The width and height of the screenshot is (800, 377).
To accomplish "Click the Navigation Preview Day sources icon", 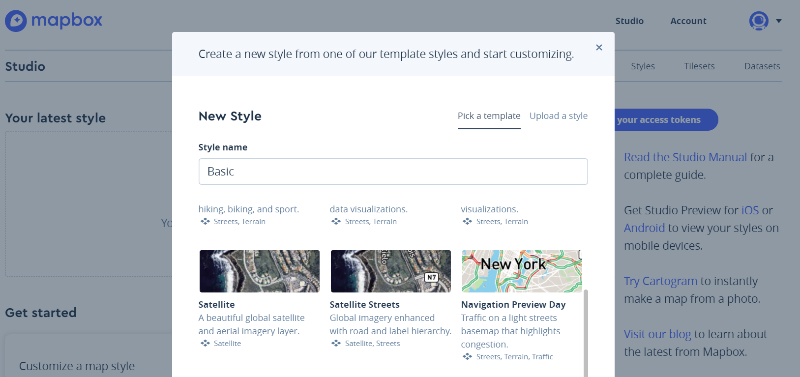I will click(x=468, y=357).
